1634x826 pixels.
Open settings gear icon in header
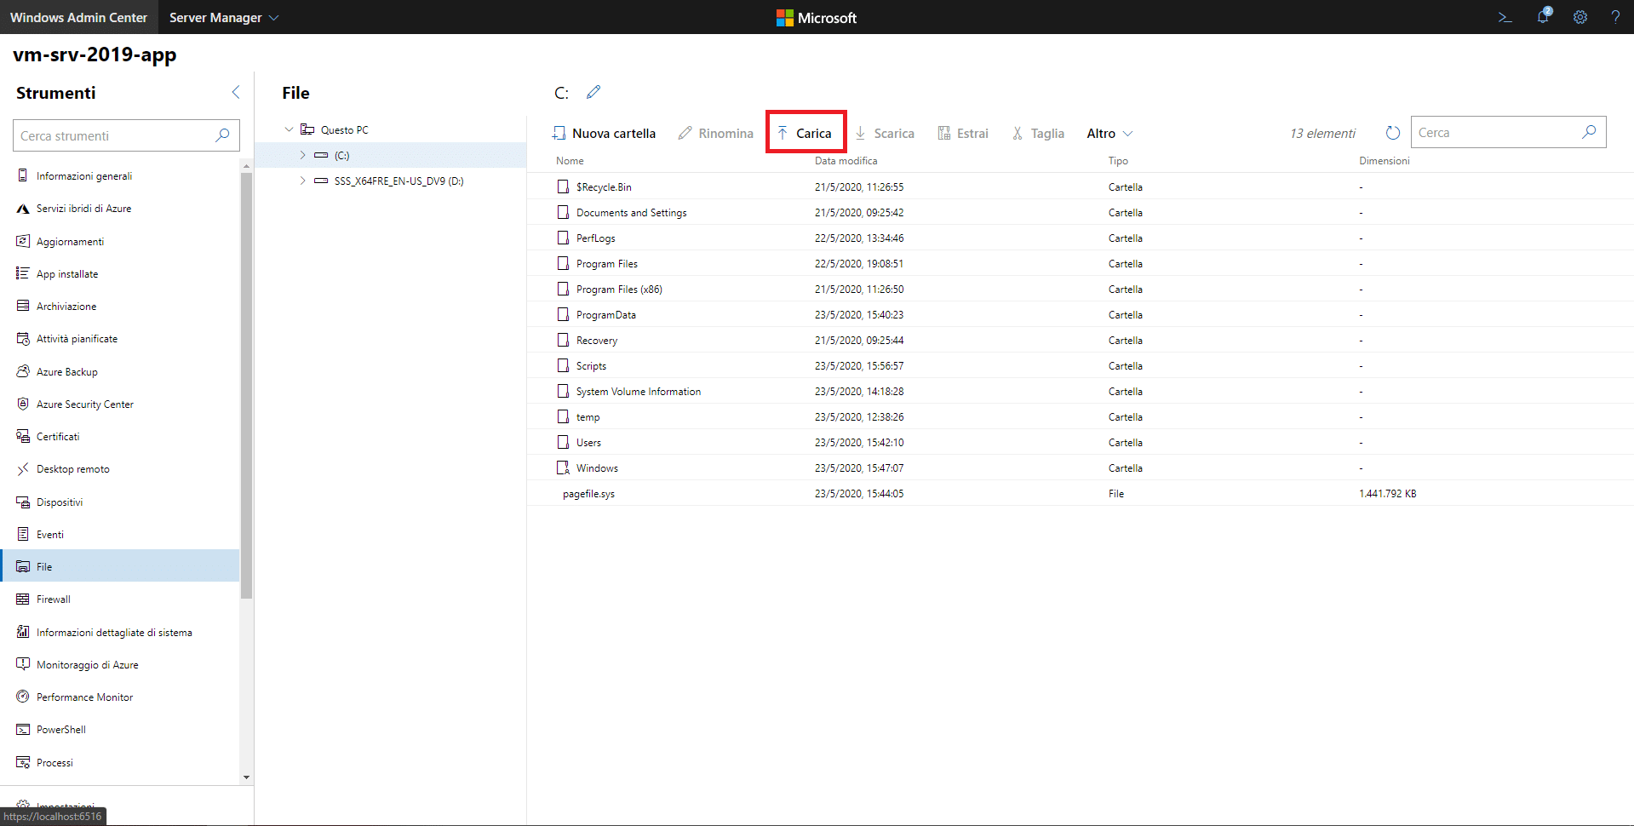tap(1580, 17)
